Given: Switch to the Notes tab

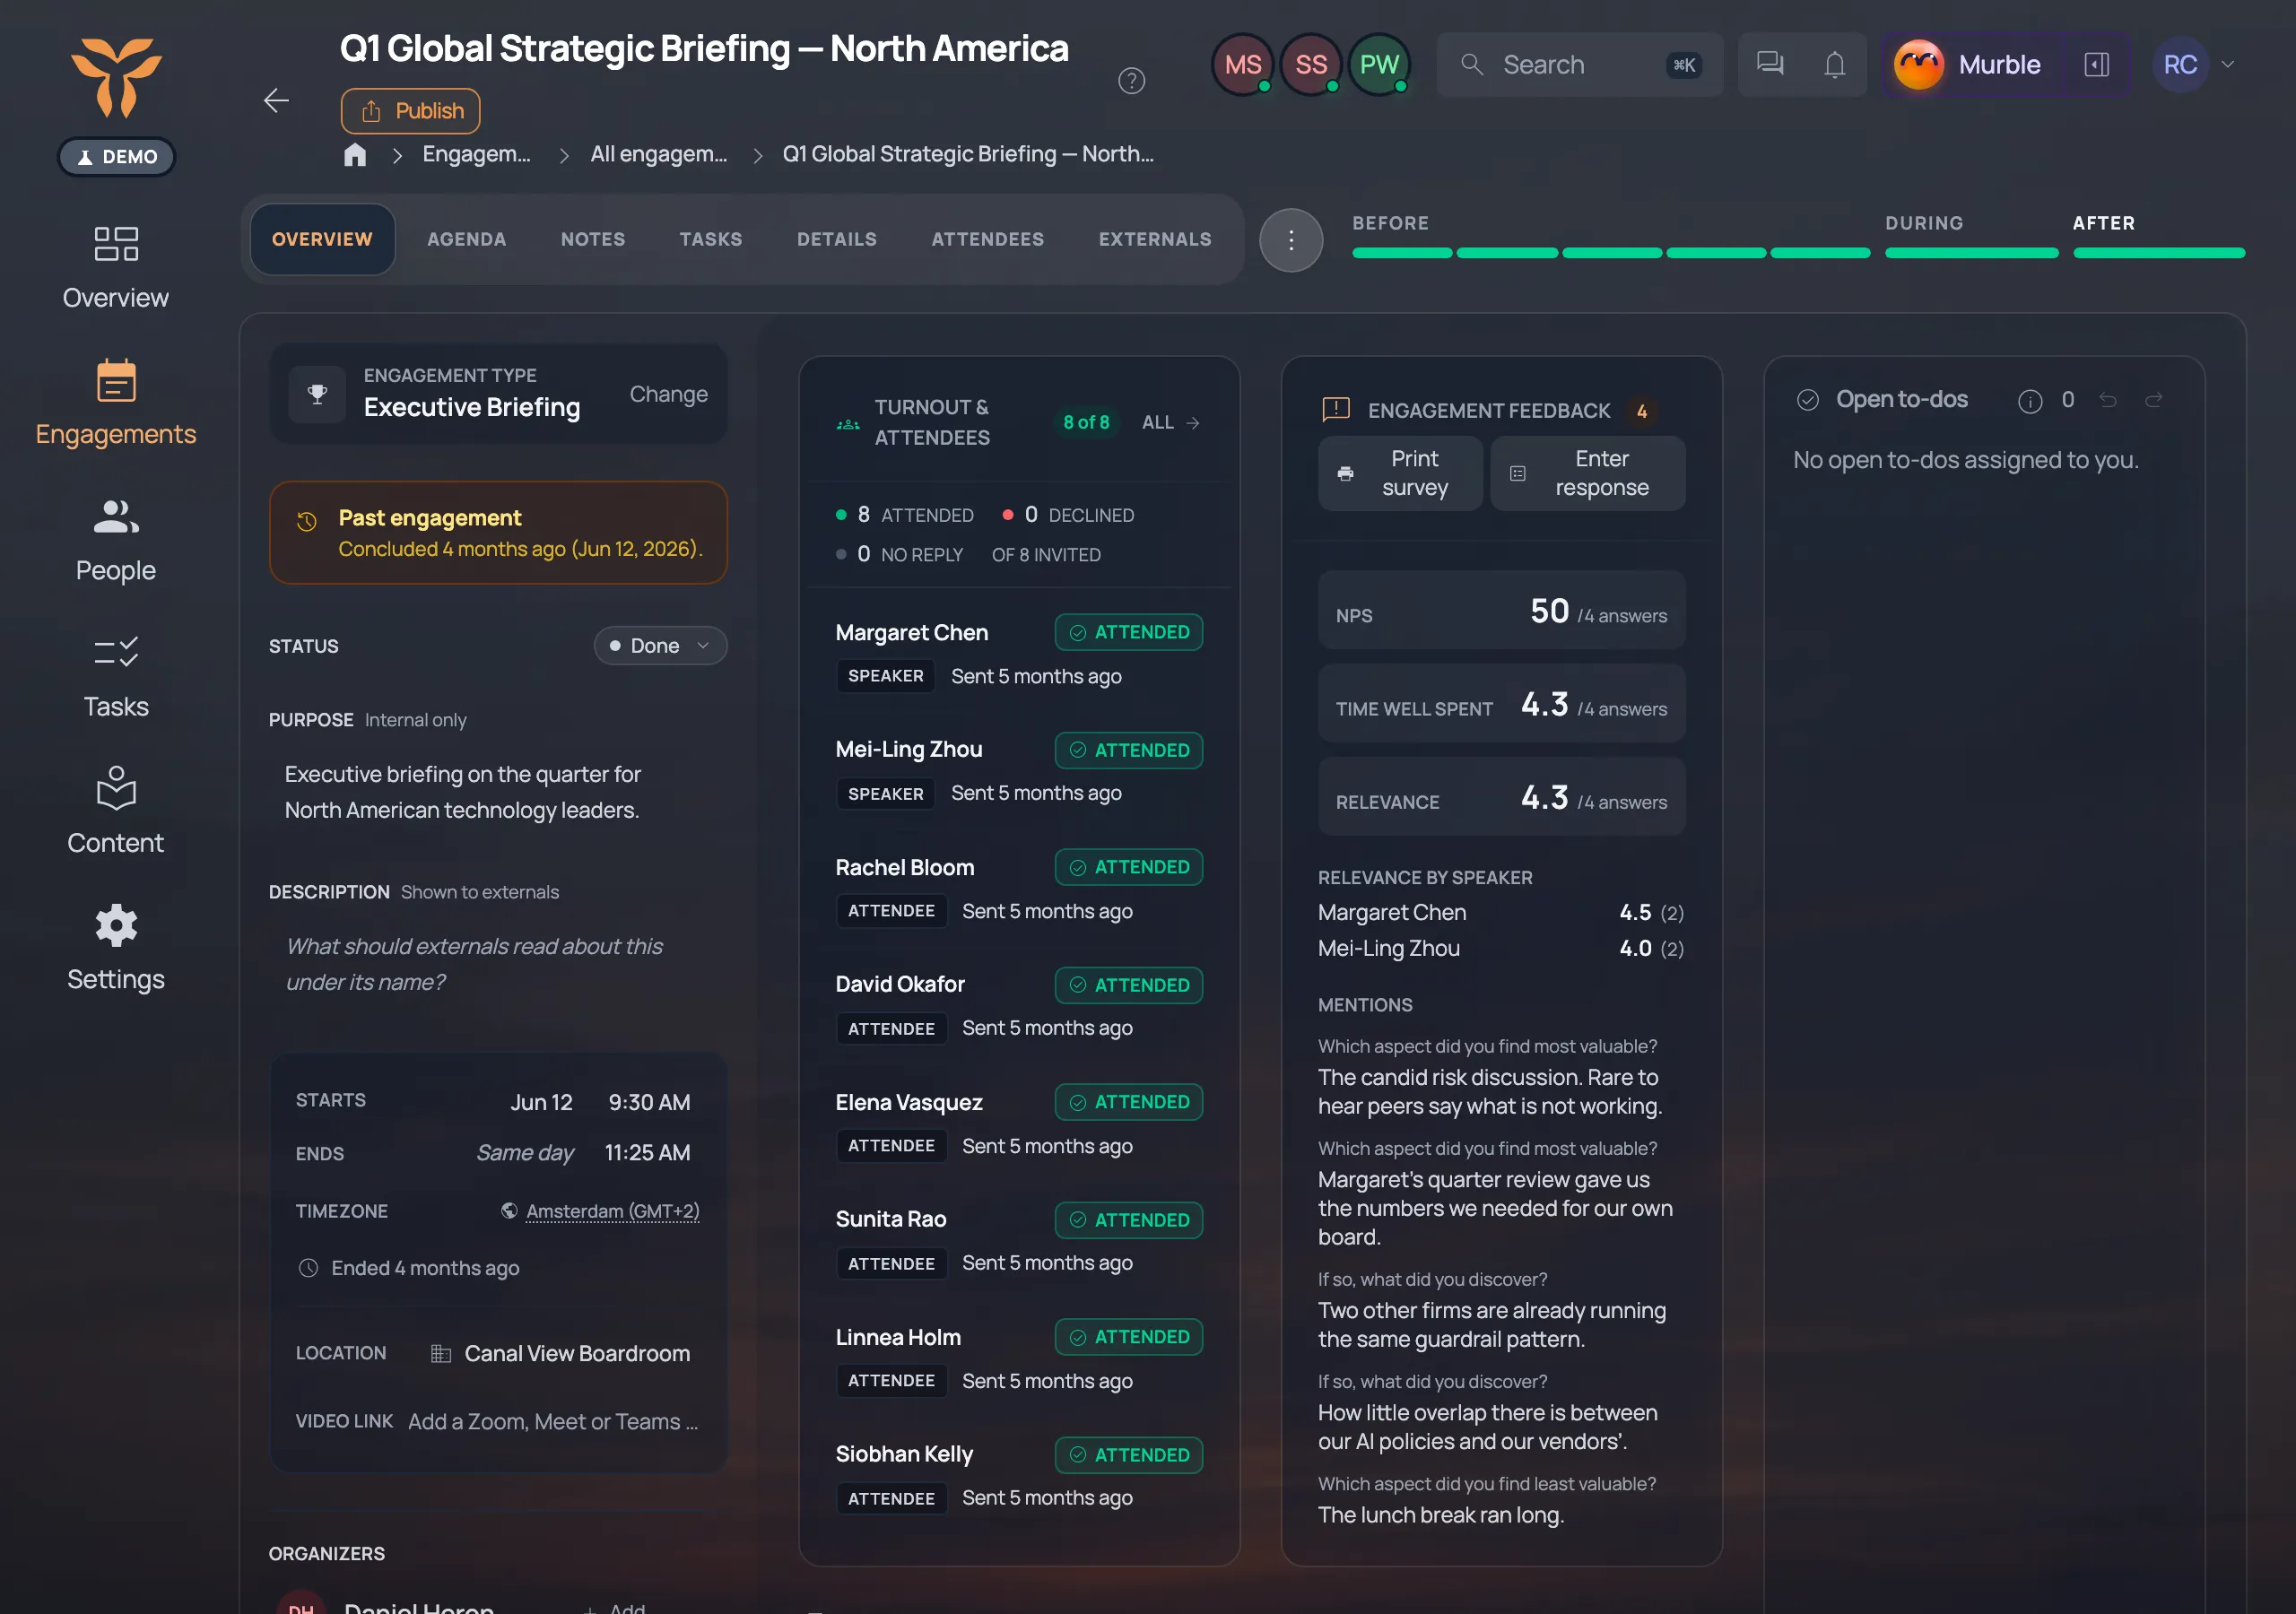Looking at the screenshot, I should [x=593, y=240].
